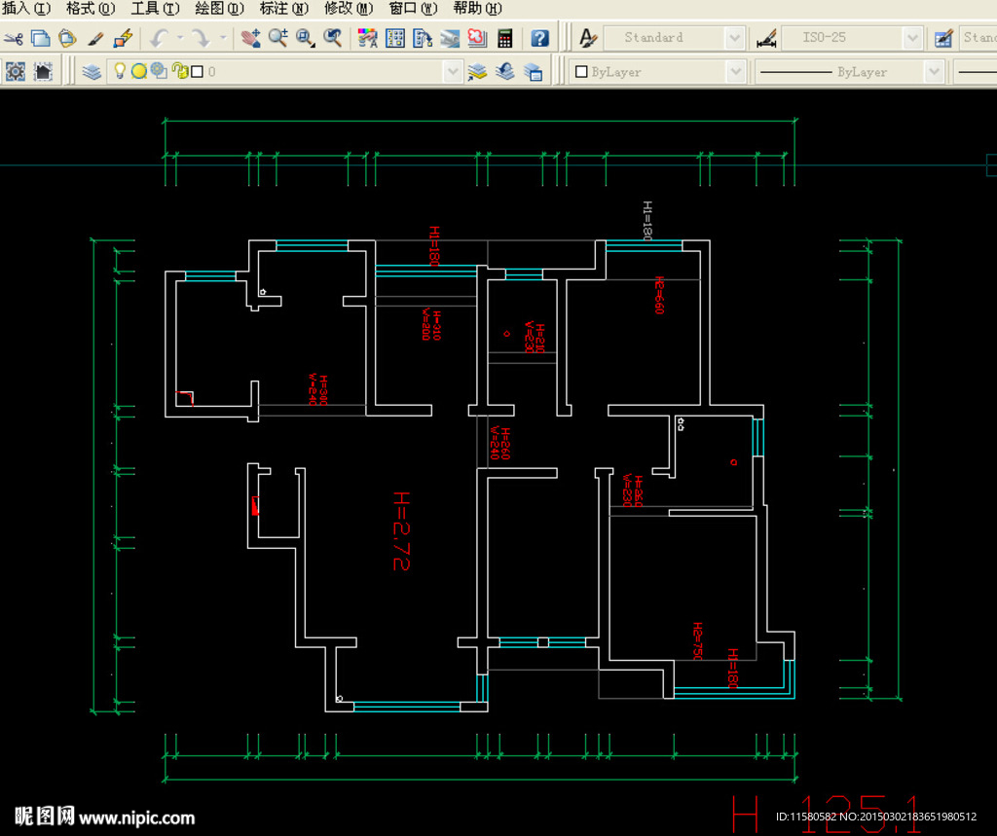Image resolution: width=997 pixels, height=836 pixels.
Task: Click the Help question mark icon
Action: pos(539,39)
